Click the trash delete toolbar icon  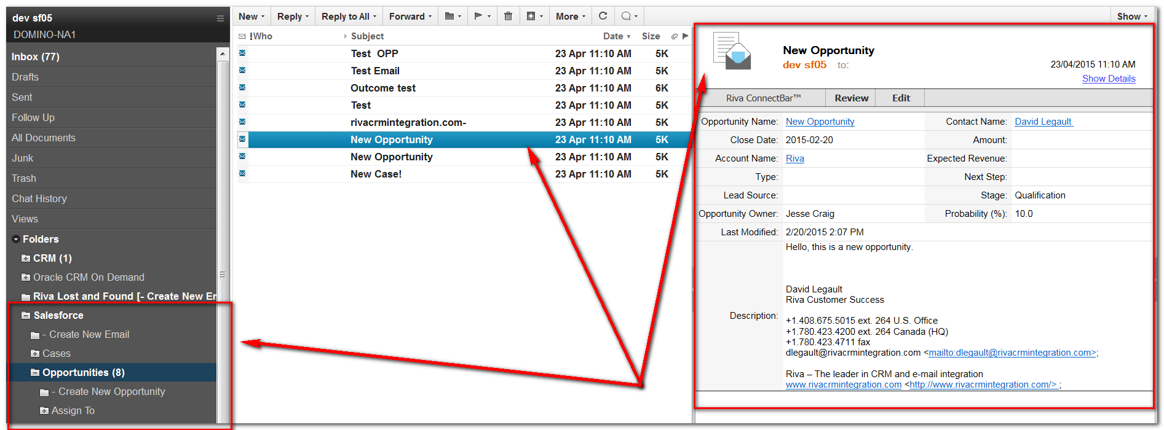[x=508, y=16]
